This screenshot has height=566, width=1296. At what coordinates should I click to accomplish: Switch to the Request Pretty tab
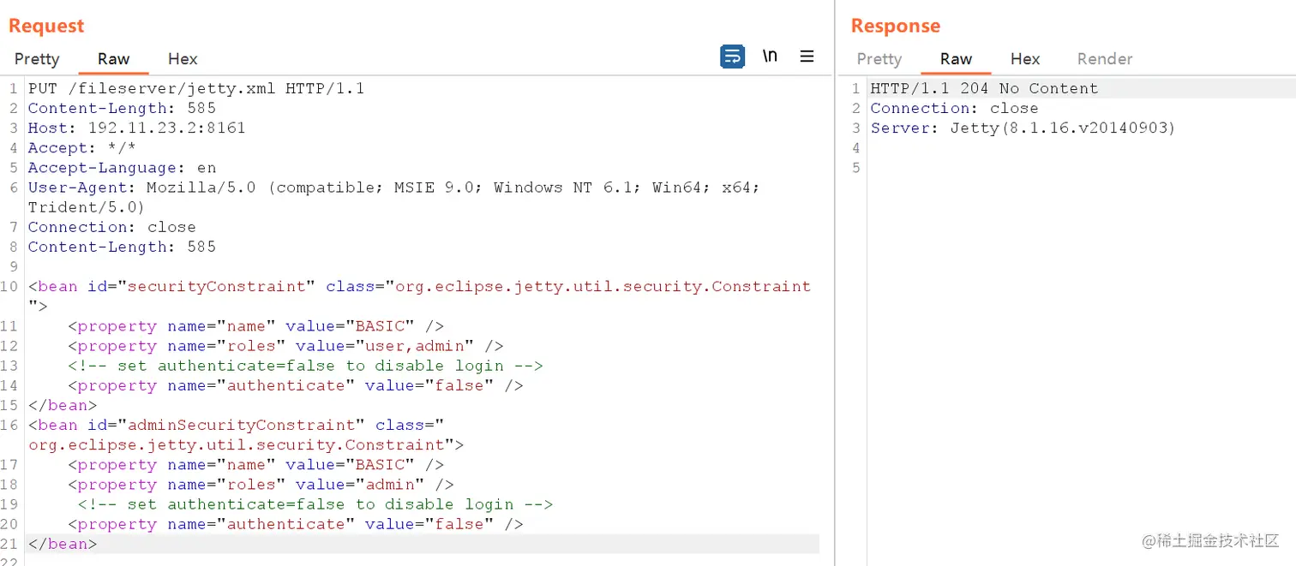coord(37,59)
